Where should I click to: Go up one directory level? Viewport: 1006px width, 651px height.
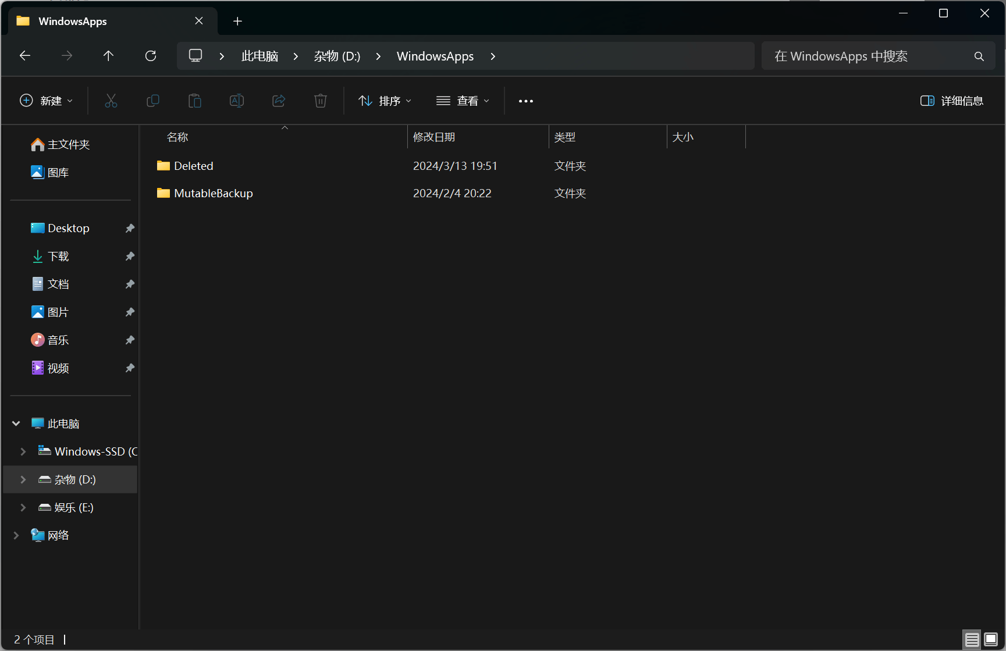point(108,56)
